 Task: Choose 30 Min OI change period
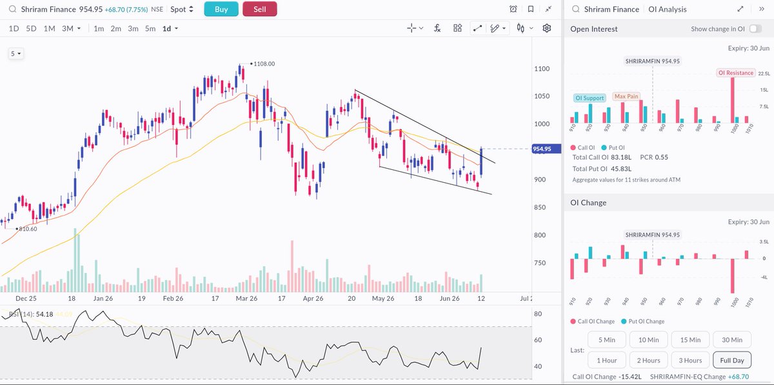(731, 340)
